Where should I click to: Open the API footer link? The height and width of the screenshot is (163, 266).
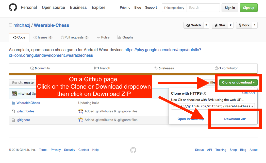[209, 150]
